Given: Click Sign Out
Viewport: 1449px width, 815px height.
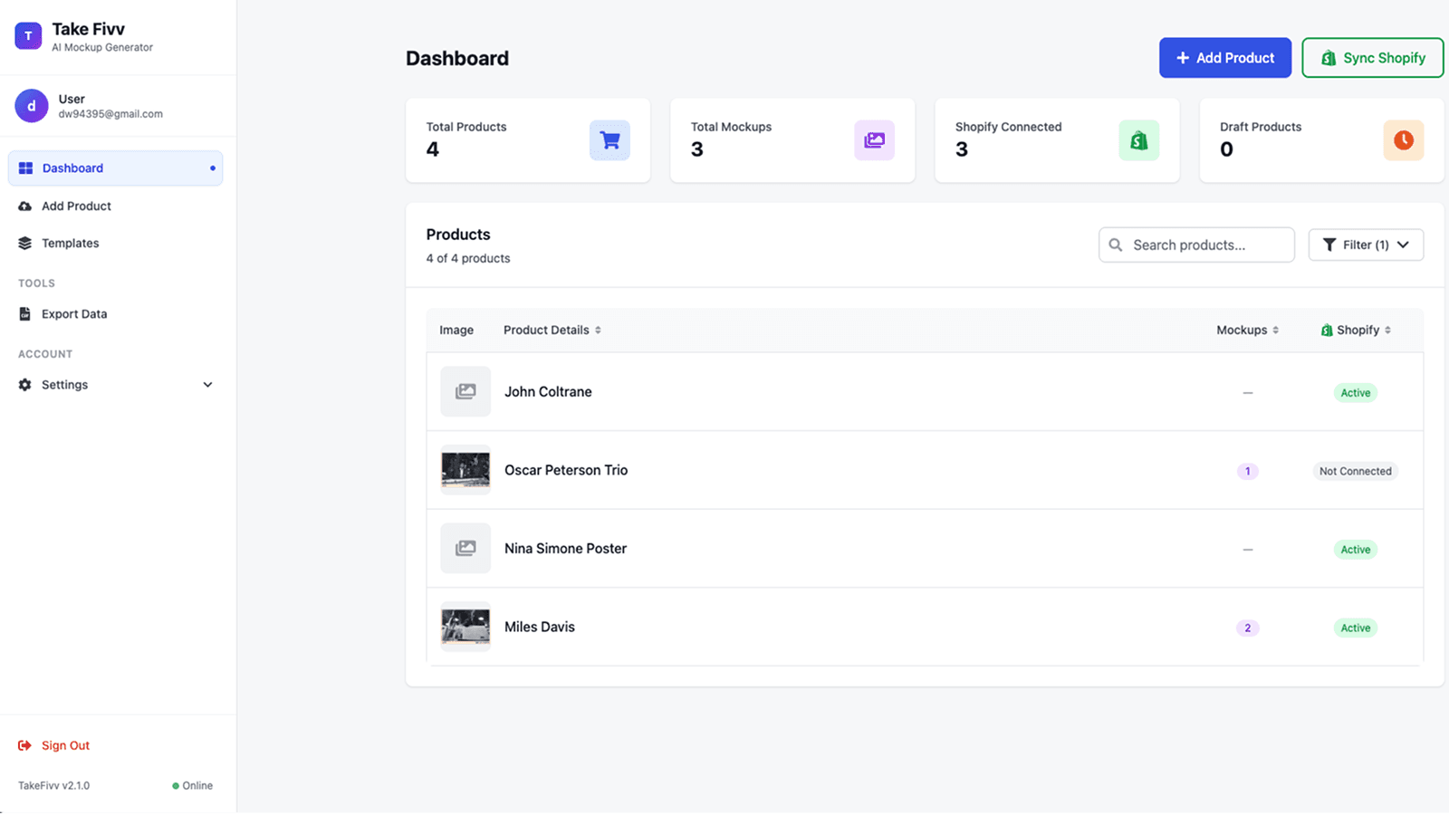Looking at the screenshot, I should coord(54,746).
